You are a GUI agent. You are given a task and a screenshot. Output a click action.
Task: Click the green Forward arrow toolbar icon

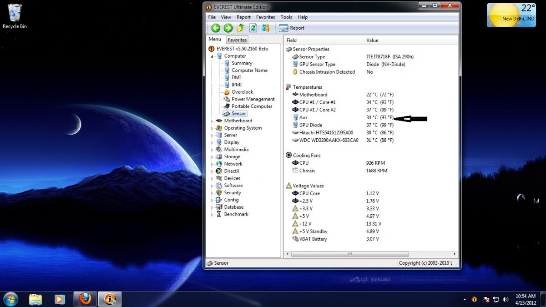tap(228, 28)
